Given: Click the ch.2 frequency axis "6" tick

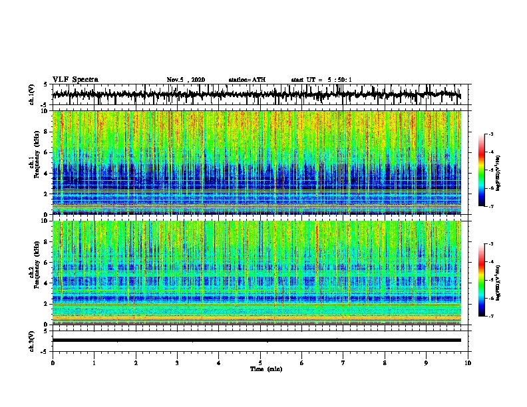Looking at the screenshot, I should pos(46,262).
